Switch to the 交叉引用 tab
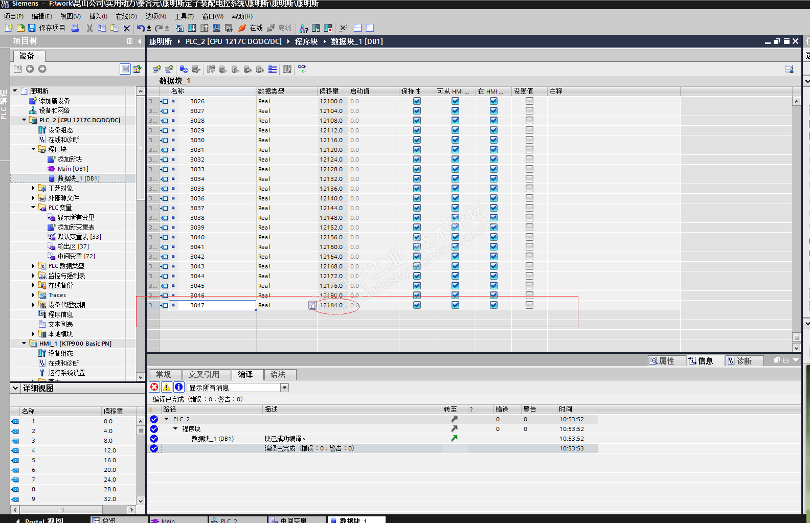 (x=204, y=374)
